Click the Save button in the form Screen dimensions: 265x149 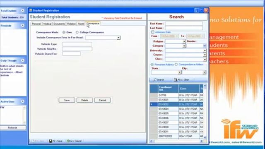(67, 100)
